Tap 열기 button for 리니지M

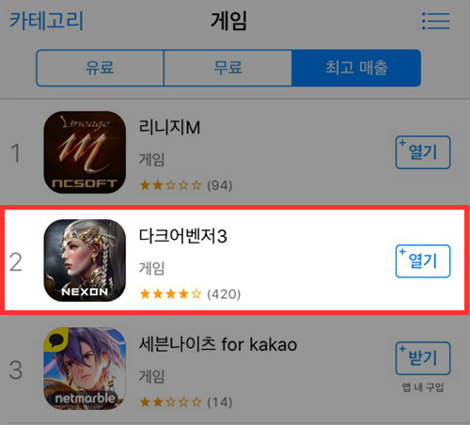pos(423,152)
